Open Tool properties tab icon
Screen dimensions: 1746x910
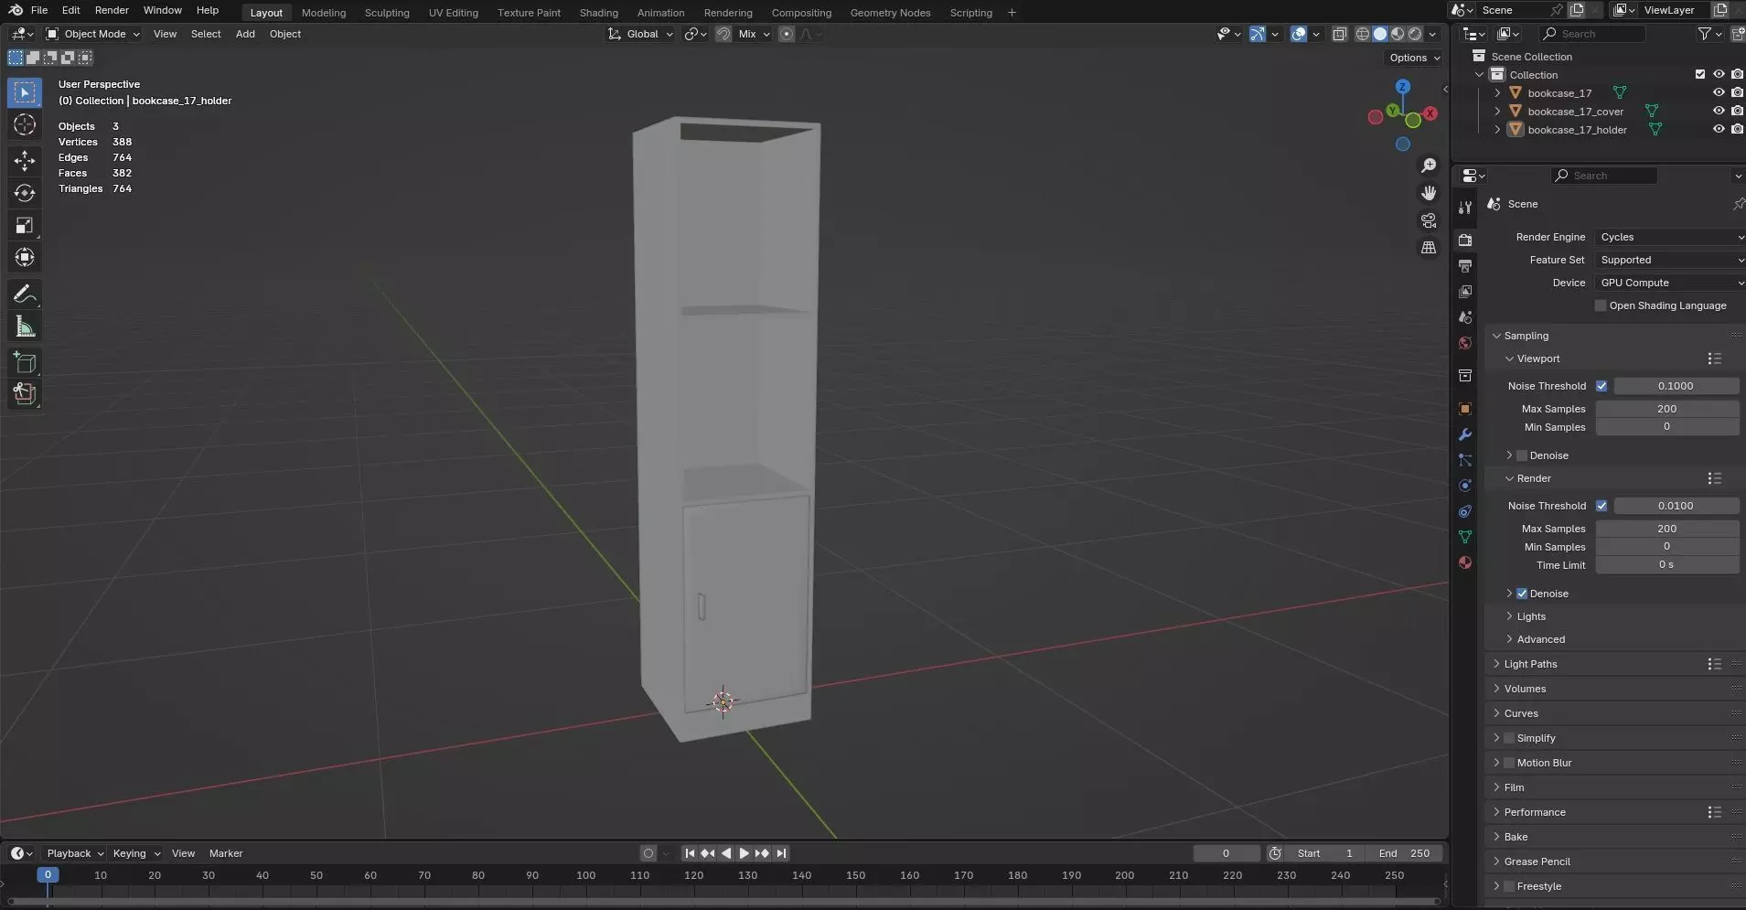(x=1465, y=207)
